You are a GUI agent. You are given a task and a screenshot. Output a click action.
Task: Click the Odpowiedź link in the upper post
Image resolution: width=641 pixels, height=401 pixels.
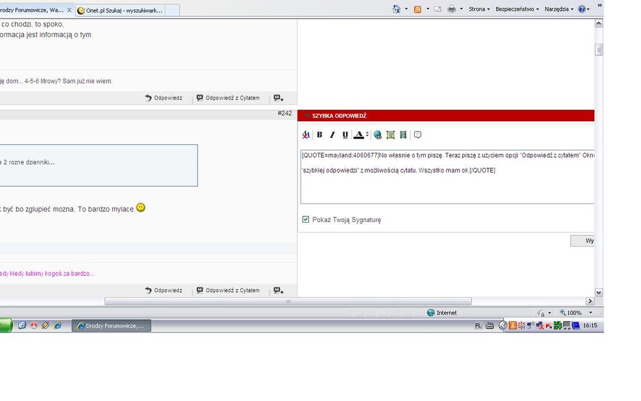click(164, 98)
